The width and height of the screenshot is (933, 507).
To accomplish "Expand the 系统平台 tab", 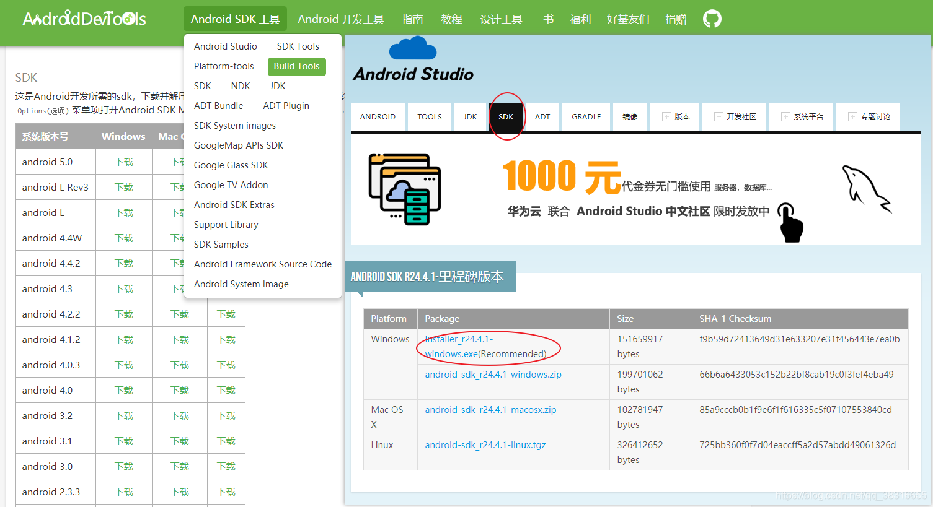I will [x=802, y=116].
